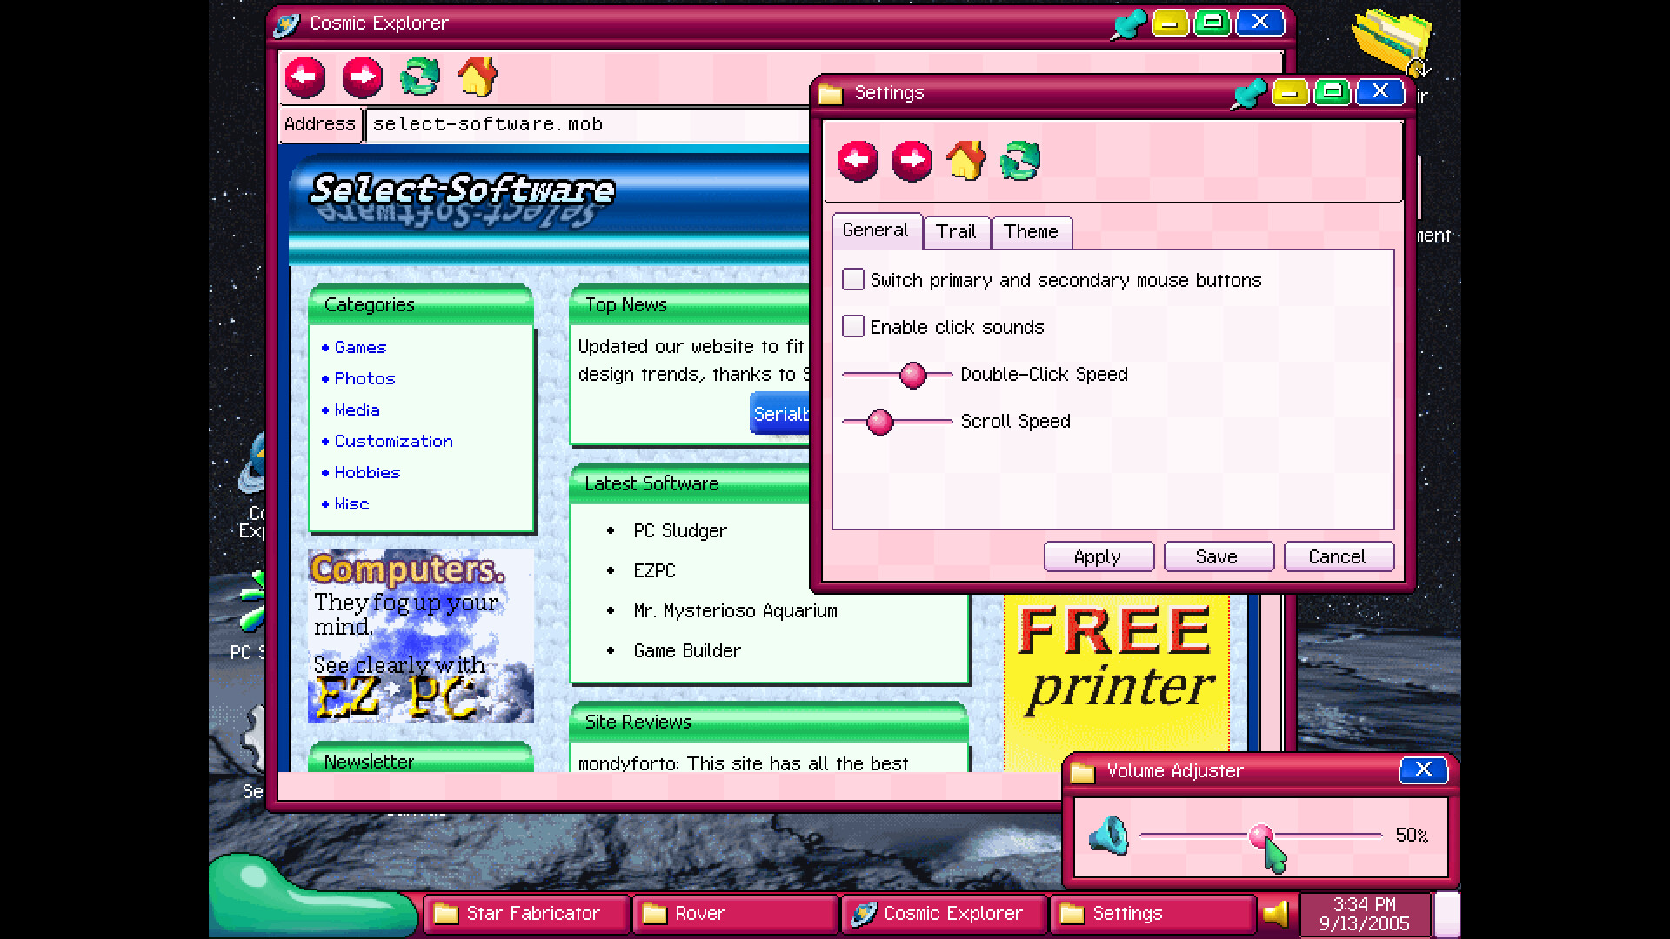Click the pin icon on the Settings window
1670x939 pixels.
pos(1250,92)
